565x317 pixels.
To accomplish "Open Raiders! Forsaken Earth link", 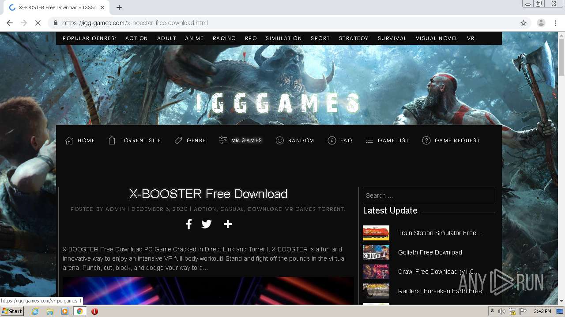I will point(443,291).
